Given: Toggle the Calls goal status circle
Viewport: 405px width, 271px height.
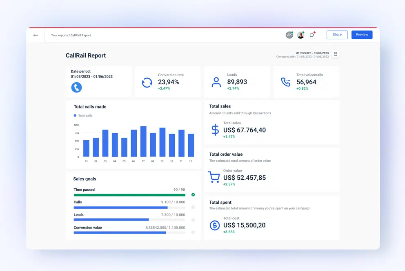Looking at the screenshot, I should 193,207.
